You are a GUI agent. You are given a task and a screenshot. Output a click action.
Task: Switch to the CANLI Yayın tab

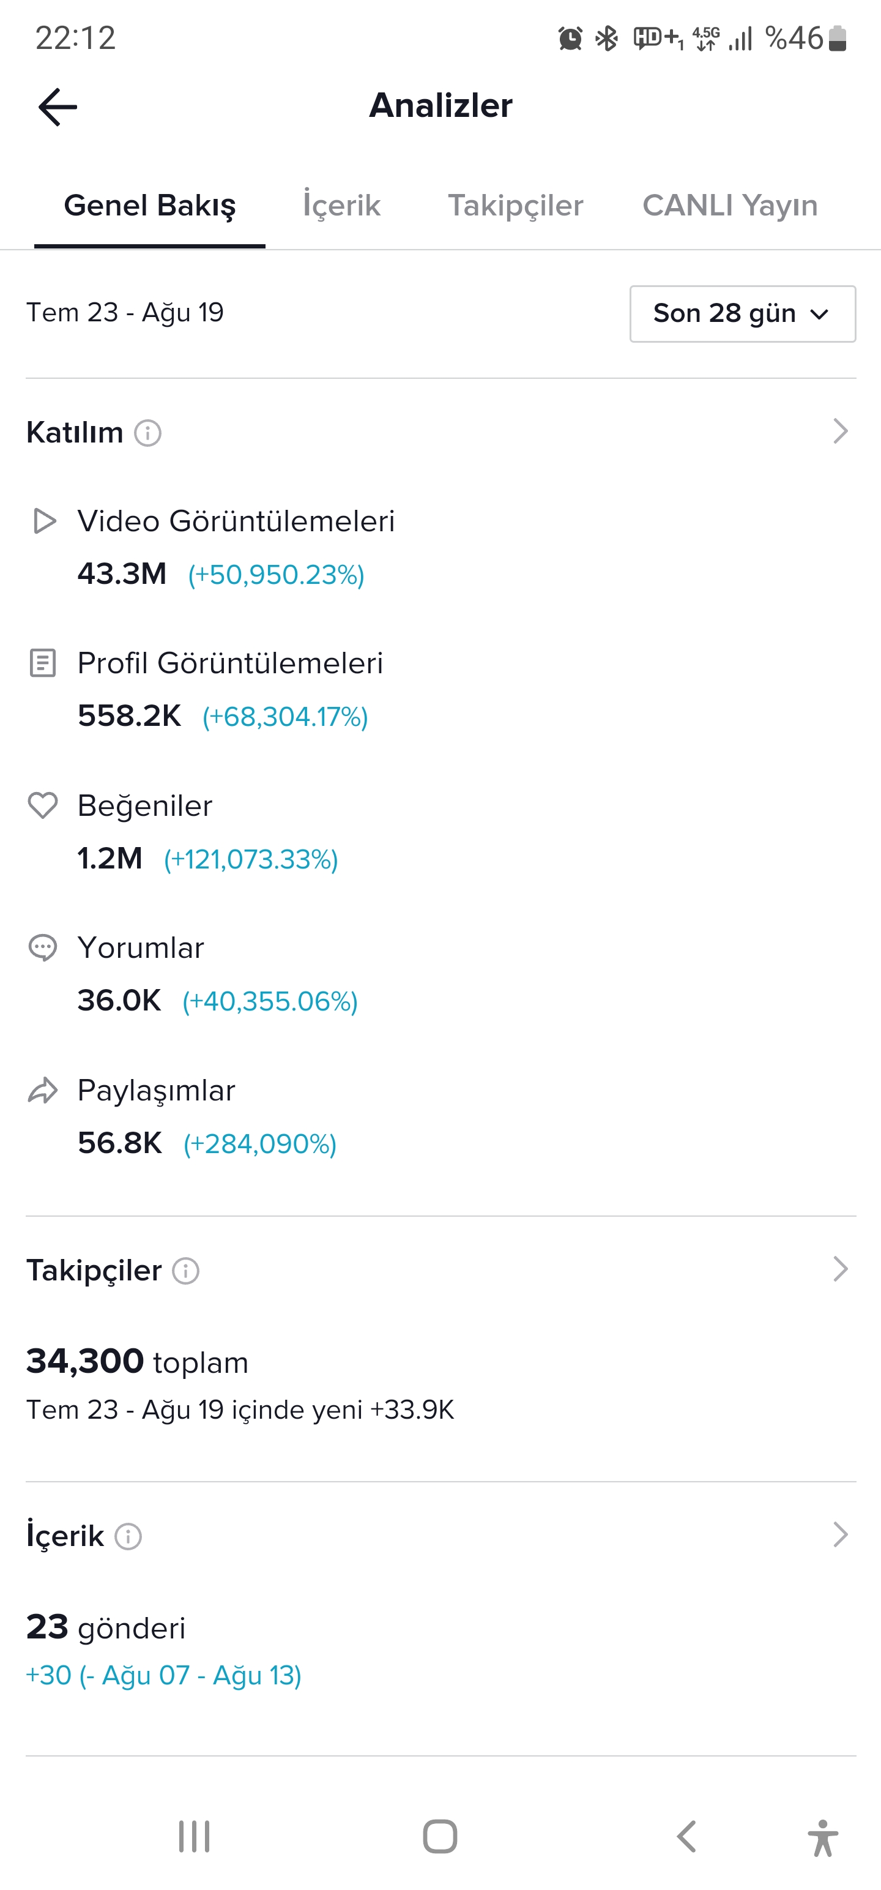(730, 206)
